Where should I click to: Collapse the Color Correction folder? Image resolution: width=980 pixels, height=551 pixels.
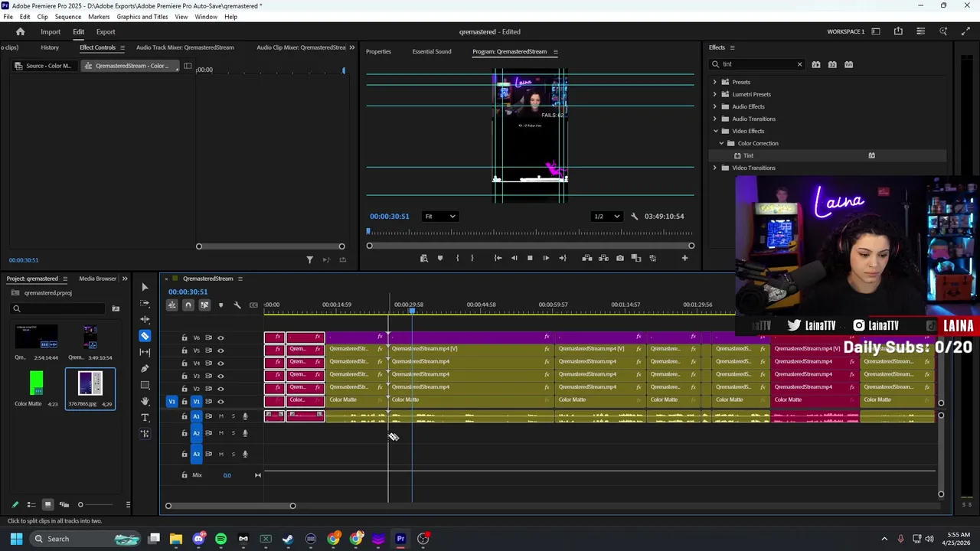(x=721, y=143)
